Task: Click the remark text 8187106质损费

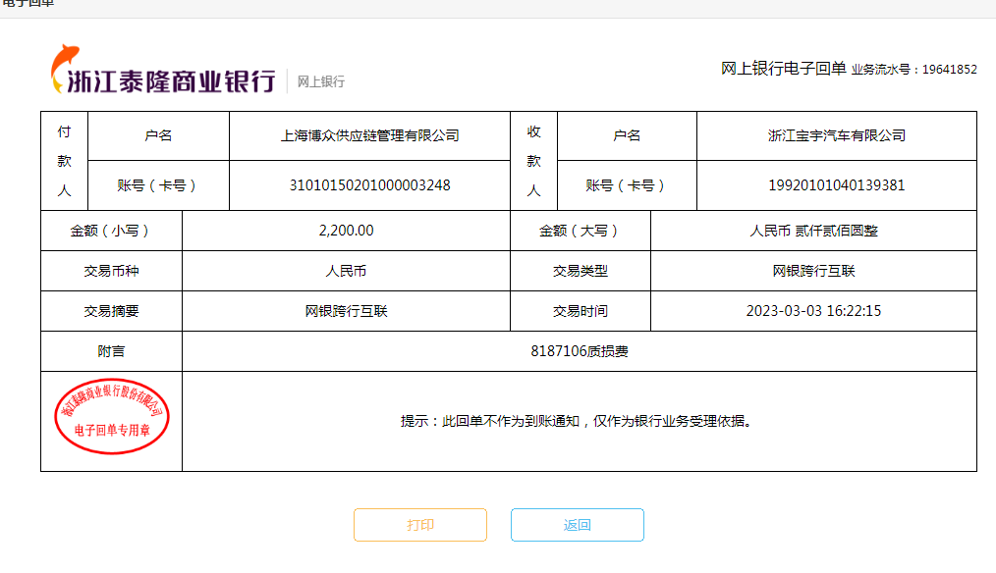Action: (579, 351)
